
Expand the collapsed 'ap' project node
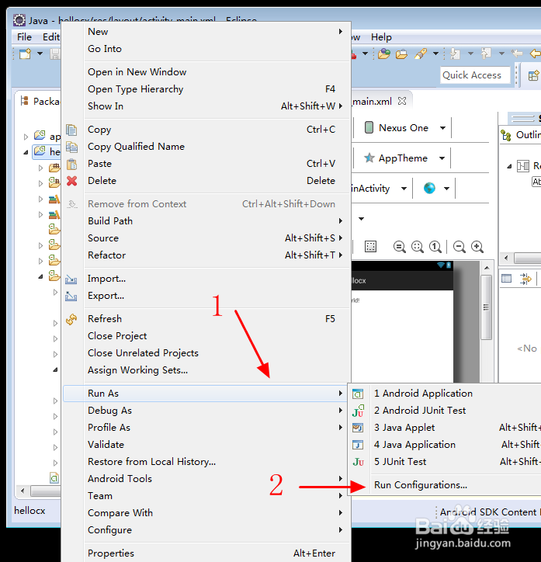[26, 137]
